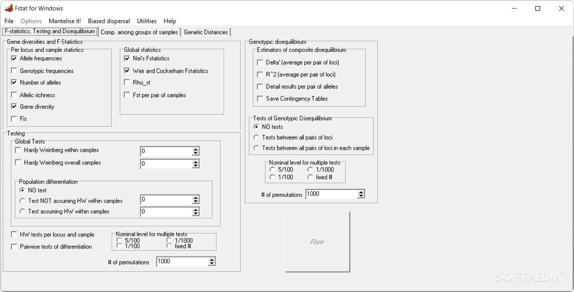The height and width of the screenshot is (292, 574).
Task: Select Tests between all pairs of loci
Action: pos(256,137)
